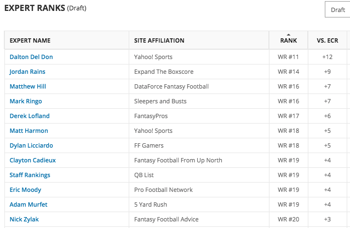Visit Derek Lofland's expert page
Image resolution: width=350 pixels, height=228 pixels.
30,116
